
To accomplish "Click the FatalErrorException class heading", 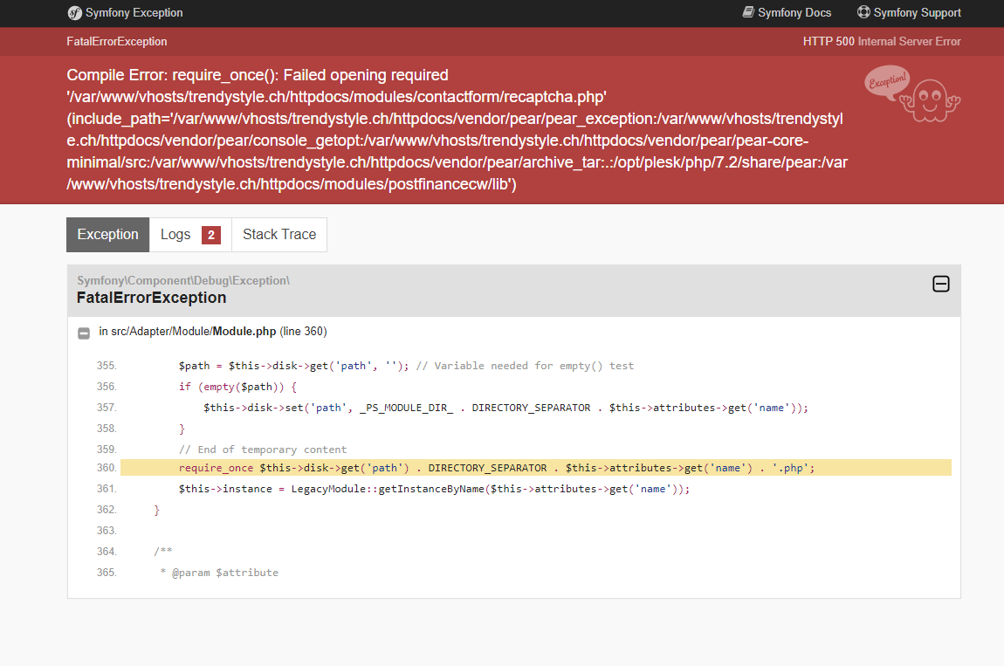I will [x=151, y=298].
